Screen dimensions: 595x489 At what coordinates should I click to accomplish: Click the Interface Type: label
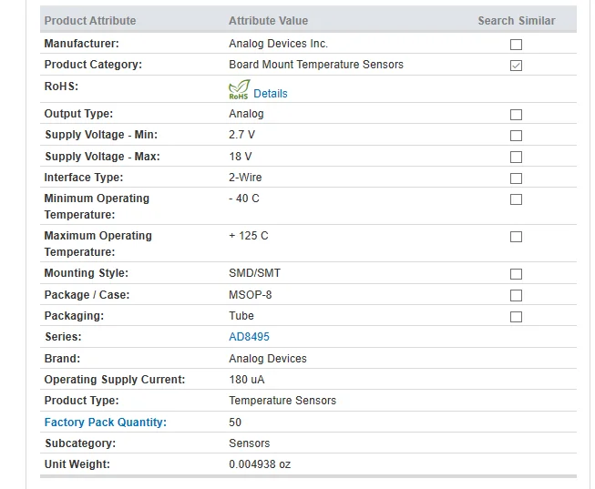tap(84, 178)
